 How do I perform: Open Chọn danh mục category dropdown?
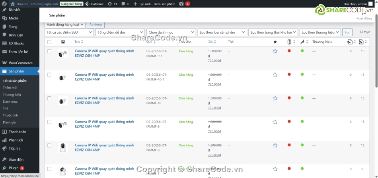(171, 32)
